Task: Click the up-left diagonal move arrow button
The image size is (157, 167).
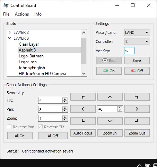Action: (83, 97)
